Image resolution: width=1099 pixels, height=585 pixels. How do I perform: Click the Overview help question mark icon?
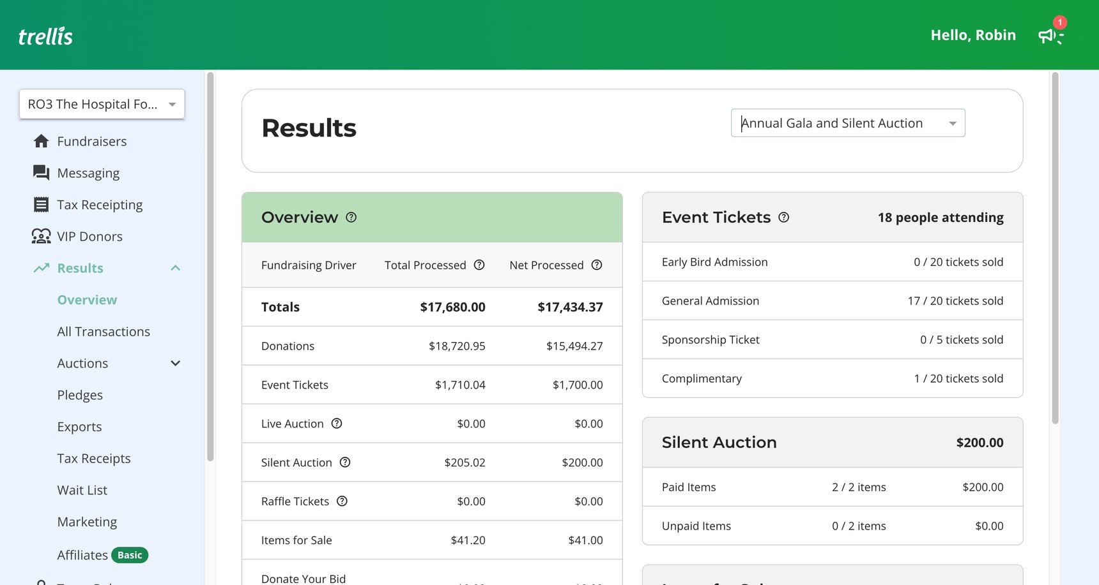coord(351,218)
